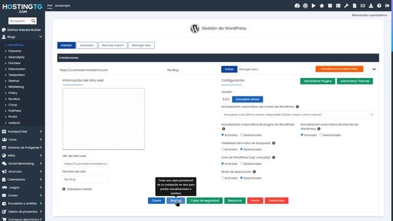
Task: Expand the Portales/CMS sidebar category
Action: click(x=41, y=131)
